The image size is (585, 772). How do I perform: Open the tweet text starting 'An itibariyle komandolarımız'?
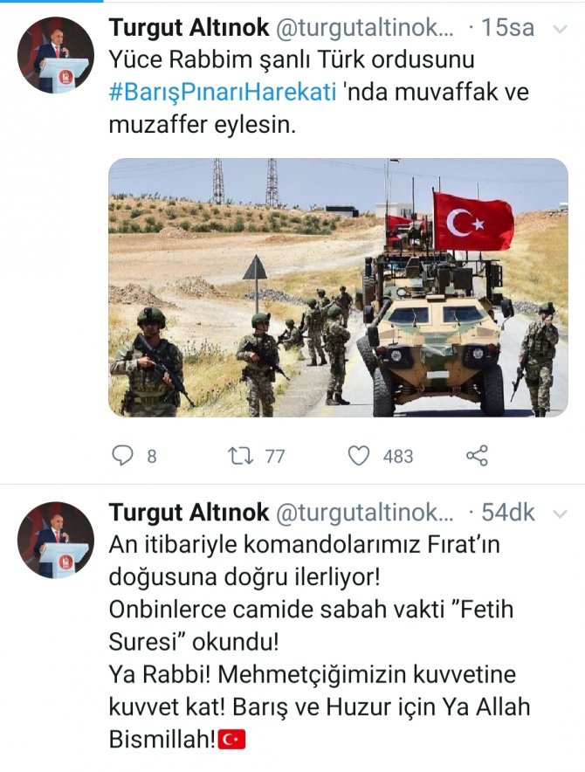[x=319, y=642]
